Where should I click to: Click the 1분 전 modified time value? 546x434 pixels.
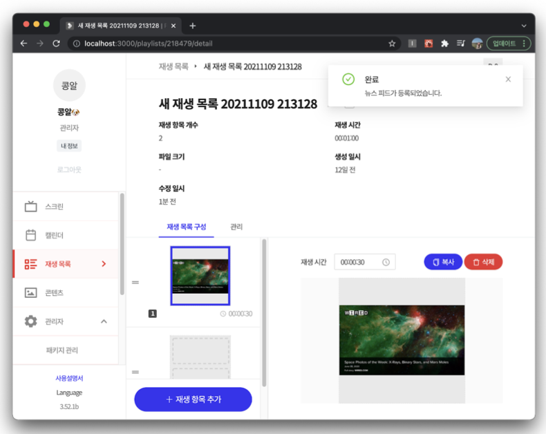167,202
